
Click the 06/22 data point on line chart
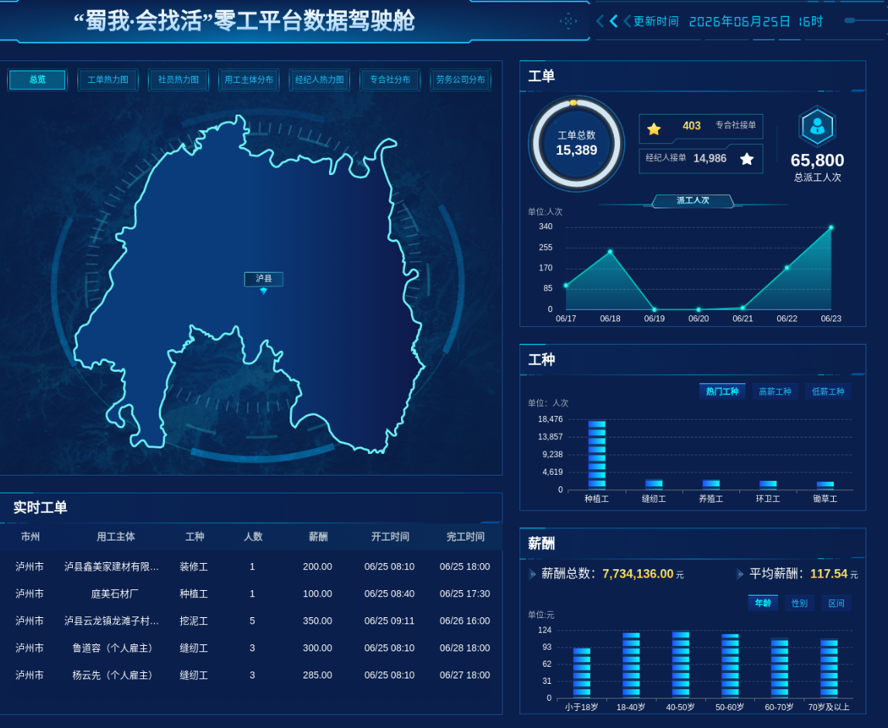[787, 268]
